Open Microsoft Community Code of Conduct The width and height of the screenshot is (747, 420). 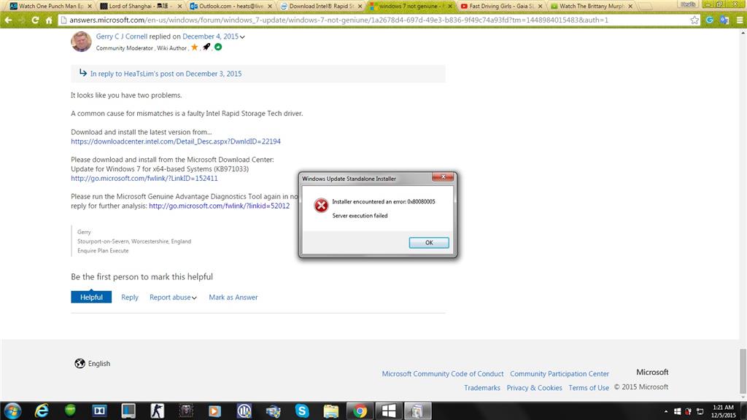443,374
